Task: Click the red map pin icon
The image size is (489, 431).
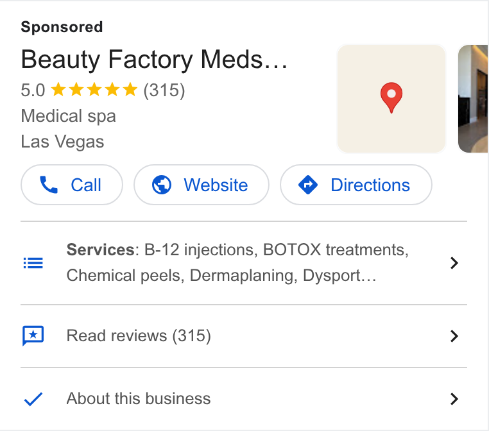Action: click(x=391, y=98)
